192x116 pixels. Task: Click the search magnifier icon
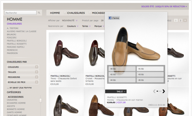pos(39,13)
